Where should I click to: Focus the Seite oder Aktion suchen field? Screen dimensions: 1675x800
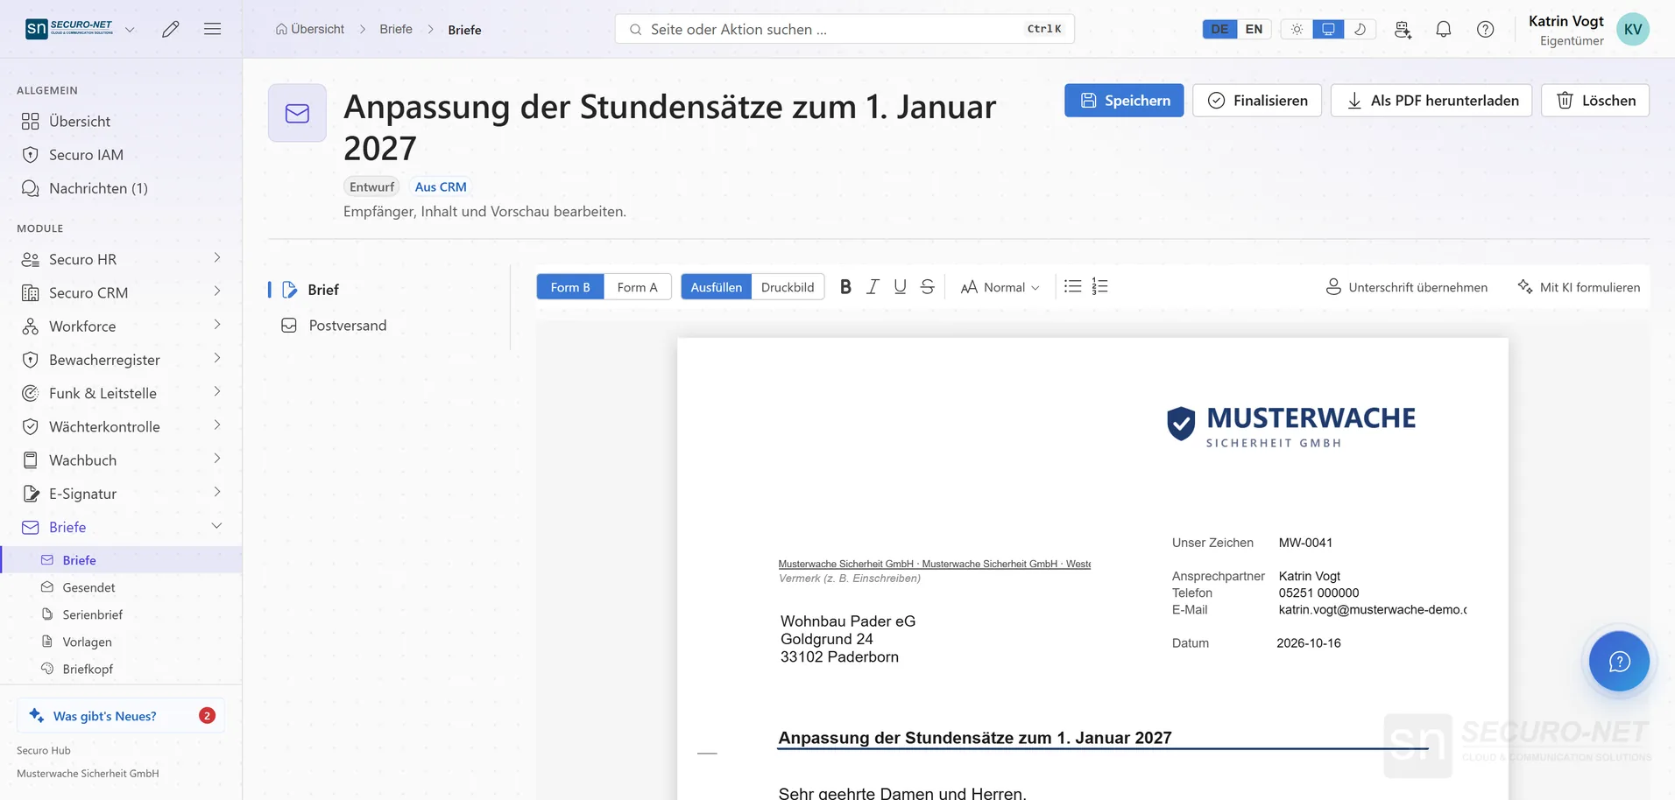pos(845,29)
